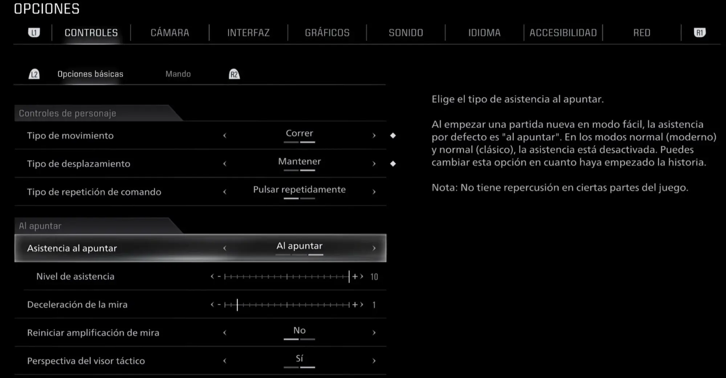726x378 pixels.
Task: Change Tipo de desplazamiento with left arrow
Action: (x=225, y=164)
